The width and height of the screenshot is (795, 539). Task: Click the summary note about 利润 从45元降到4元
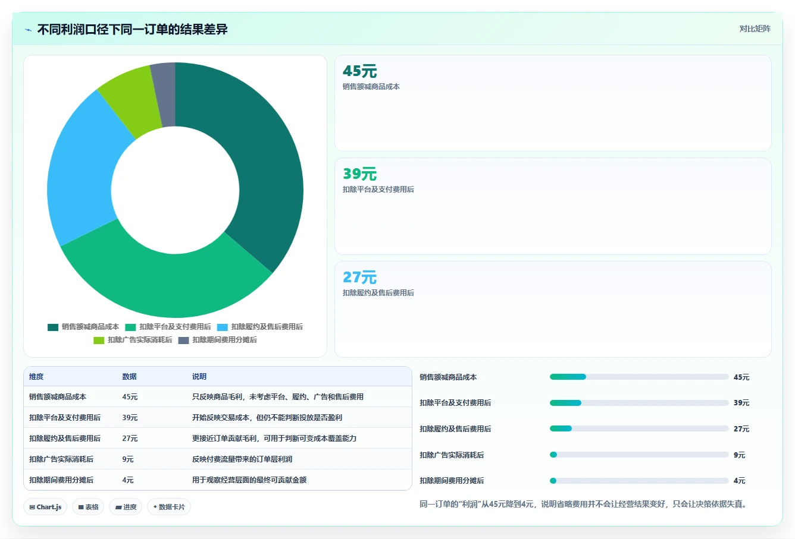click(x=583, y=504)
